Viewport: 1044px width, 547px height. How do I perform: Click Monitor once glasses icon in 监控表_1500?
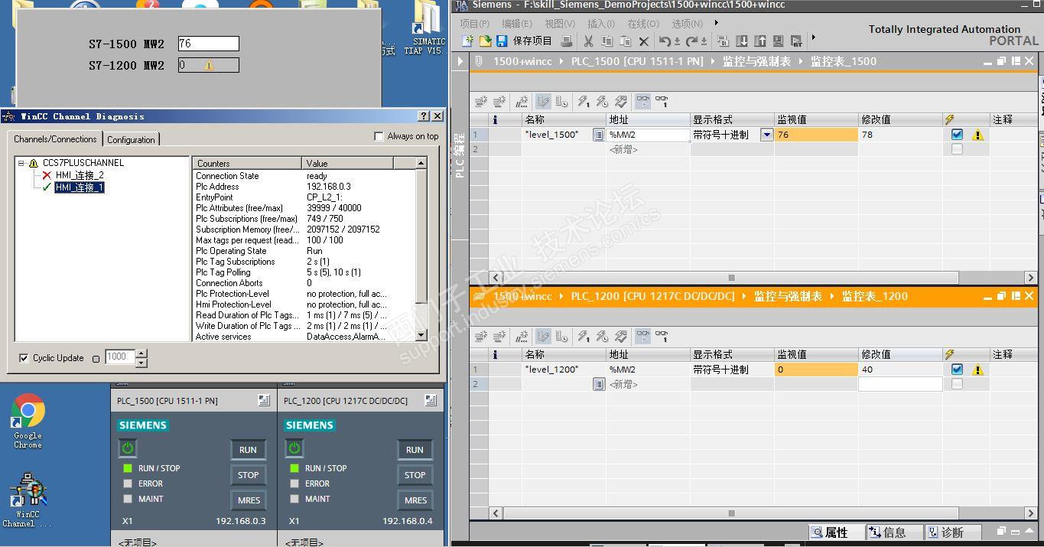coord(662,101)
